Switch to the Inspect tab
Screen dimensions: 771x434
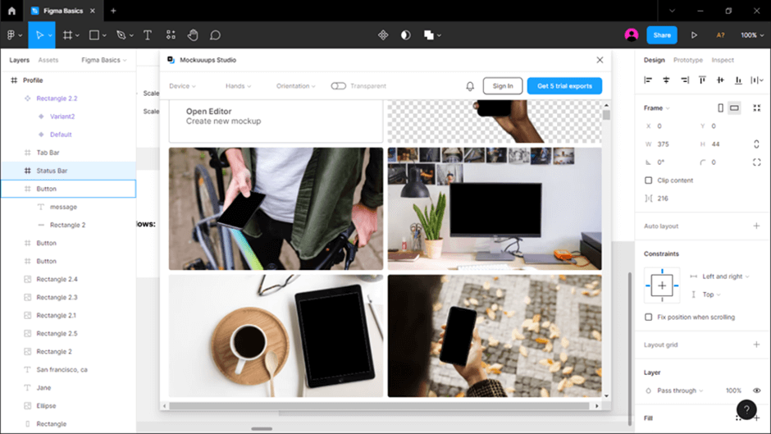click(723, 60)
